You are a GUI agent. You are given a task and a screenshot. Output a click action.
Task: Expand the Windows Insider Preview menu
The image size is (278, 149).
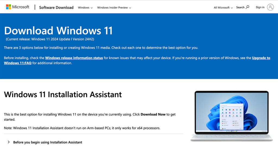pos(114,8)
